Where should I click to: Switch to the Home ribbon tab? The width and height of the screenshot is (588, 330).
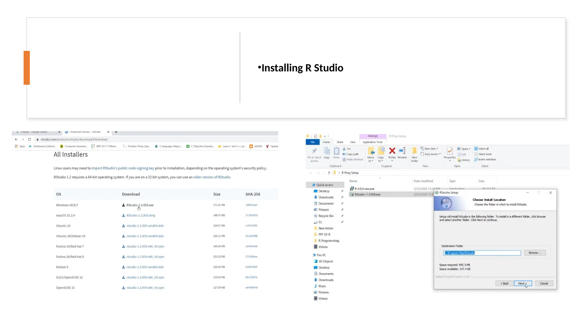pos(326,142)
